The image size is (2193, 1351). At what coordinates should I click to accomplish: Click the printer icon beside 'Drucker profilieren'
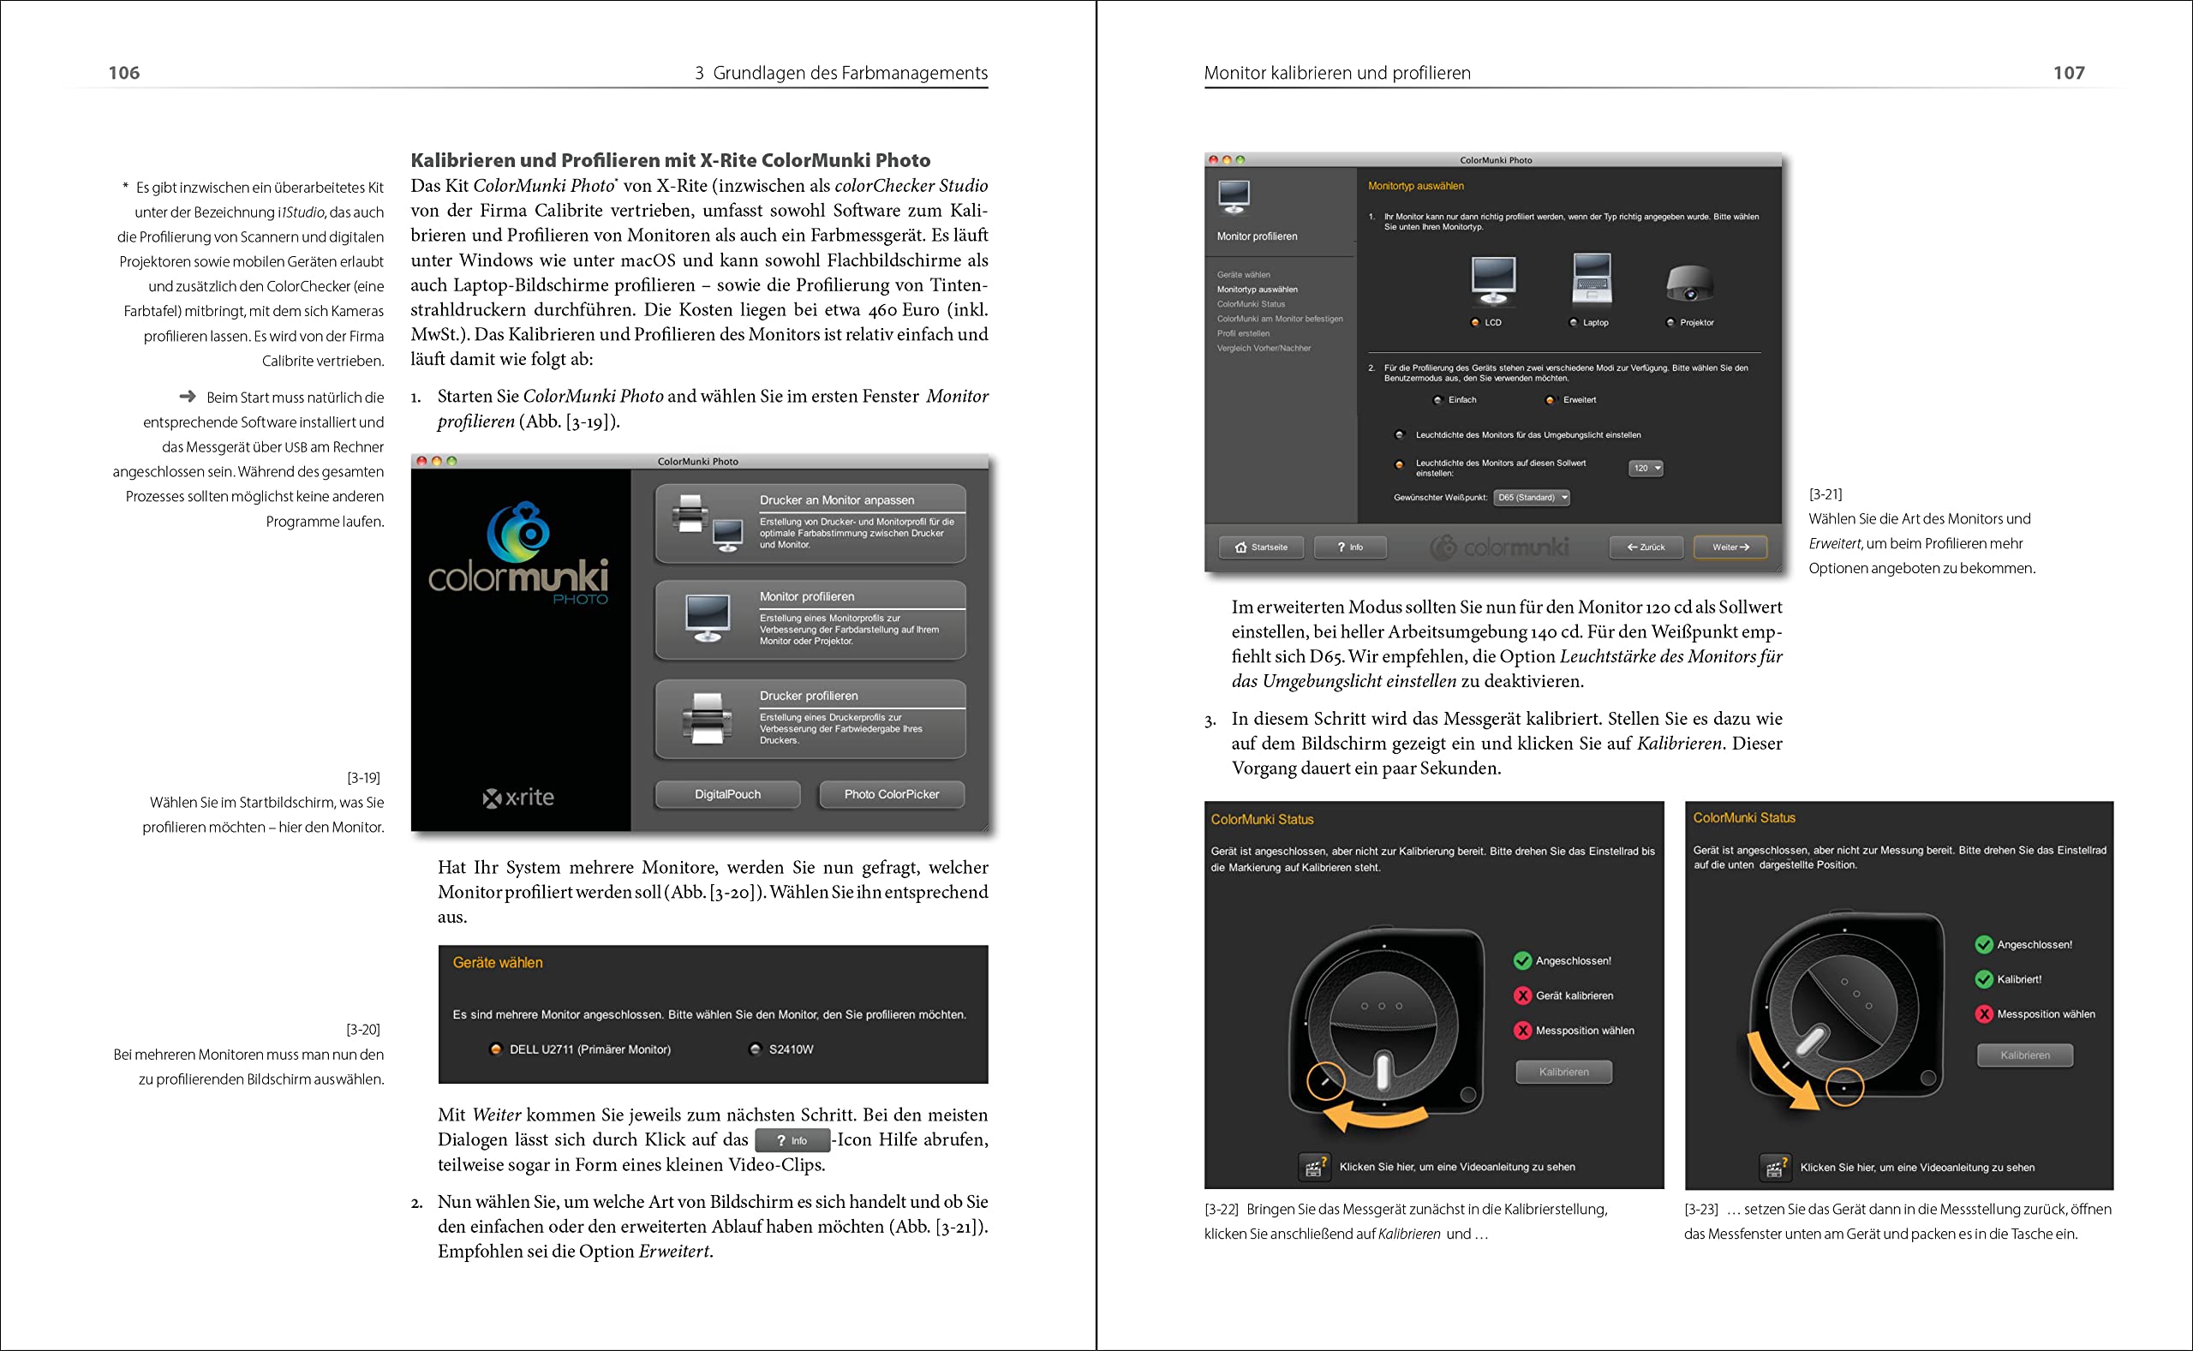(x=708, y=718)
